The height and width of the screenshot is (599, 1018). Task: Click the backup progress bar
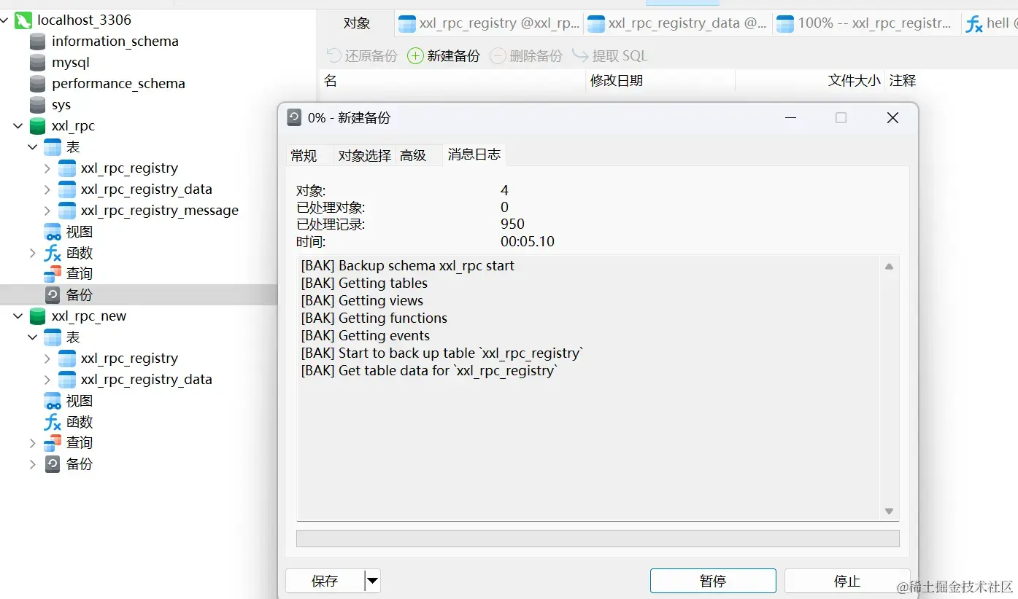point(598,539)
